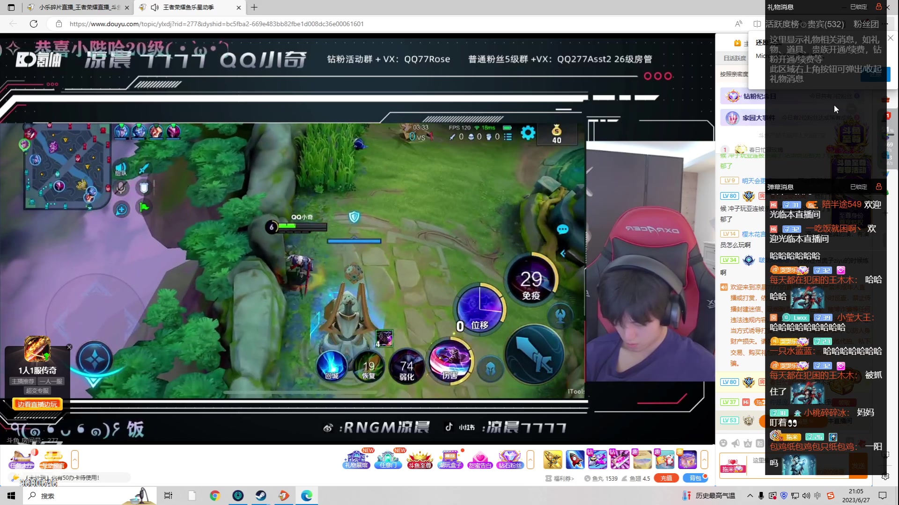
Task: Open the 礼物展馆 gift gallery icon
Action: coord(357,459)
